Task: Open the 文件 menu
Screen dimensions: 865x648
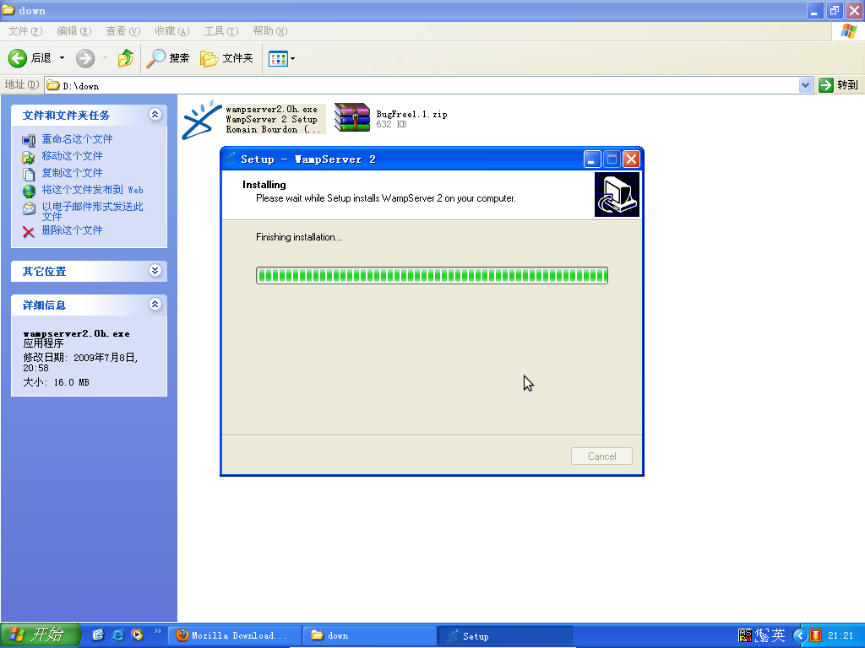Action: point(24,31)
